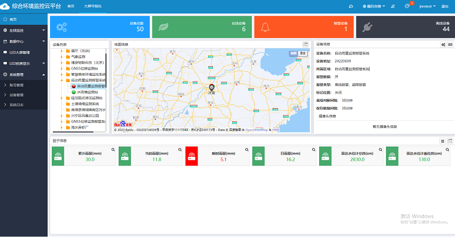Viewport: 455px width, 247px height.
Task: Click the device info settings gear icon
Action: 443,45
